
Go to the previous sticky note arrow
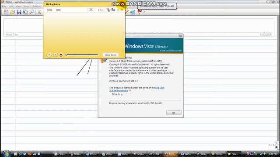pos(118,10)
